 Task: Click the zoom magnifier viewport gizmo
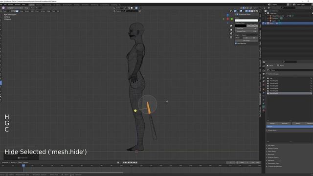tap(231, 26)
